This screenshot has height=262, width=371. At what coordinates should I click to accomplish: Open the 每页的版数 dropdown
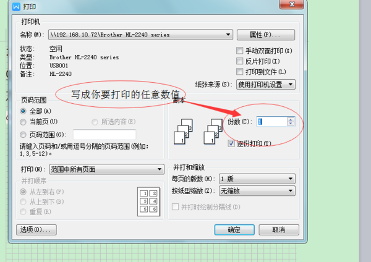tap(257, 179)
